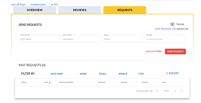Filter past requests by Email

pyautogui.click(x=103, y=74)
